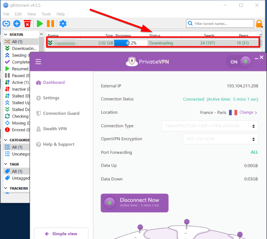Screen dimensions: 267x239
Task: Click the orange lock icon in qBittorrent
Action: coord(259,24)
